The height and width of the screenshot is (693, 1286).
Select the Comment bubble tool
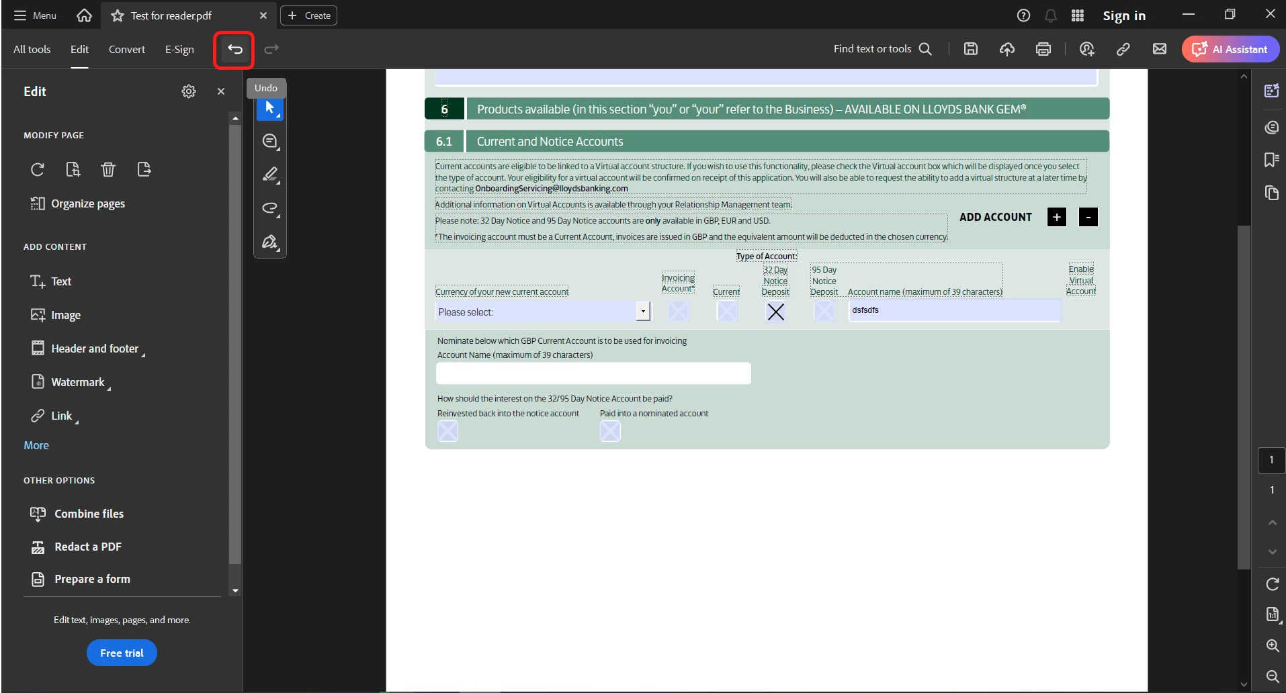coord(270,141)
